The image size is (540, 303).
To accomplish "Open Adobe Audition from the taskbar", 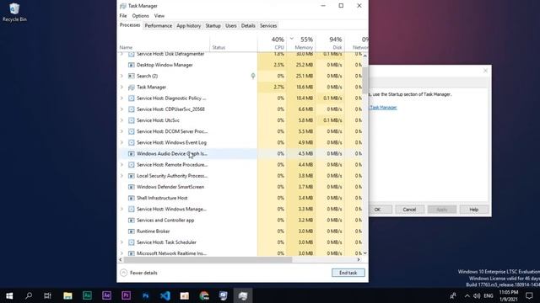I will pos(87,295).
